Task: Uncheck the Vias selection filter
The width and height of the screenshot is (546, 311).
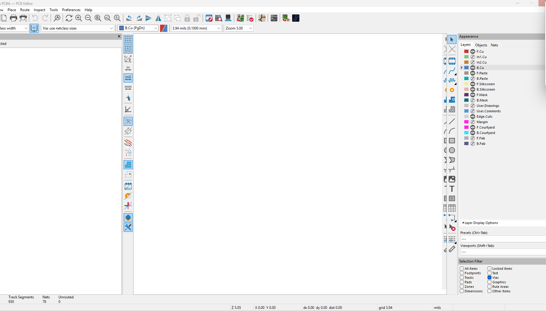Action: tap(489, 278)
